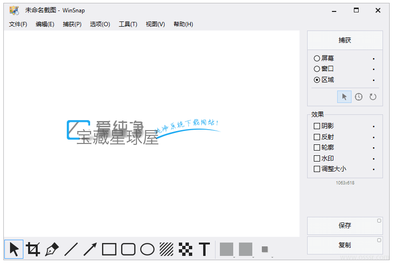
Task: Choose the 屏幕 capture mode
Action: coord(323,58)
